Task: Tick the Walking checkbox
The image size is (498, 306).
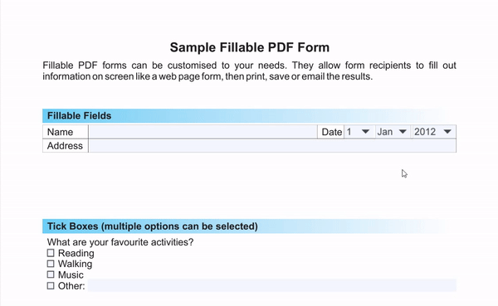Action: (51, 264)
